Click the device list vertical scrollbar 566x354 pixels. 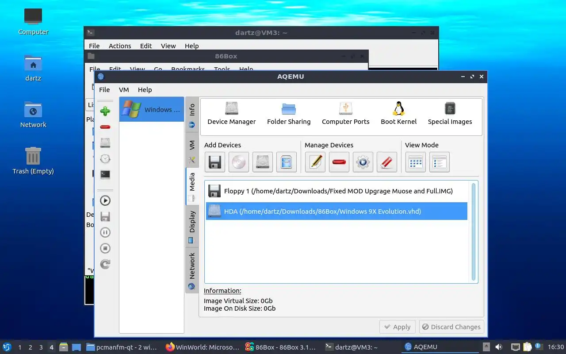click(474, 232)
